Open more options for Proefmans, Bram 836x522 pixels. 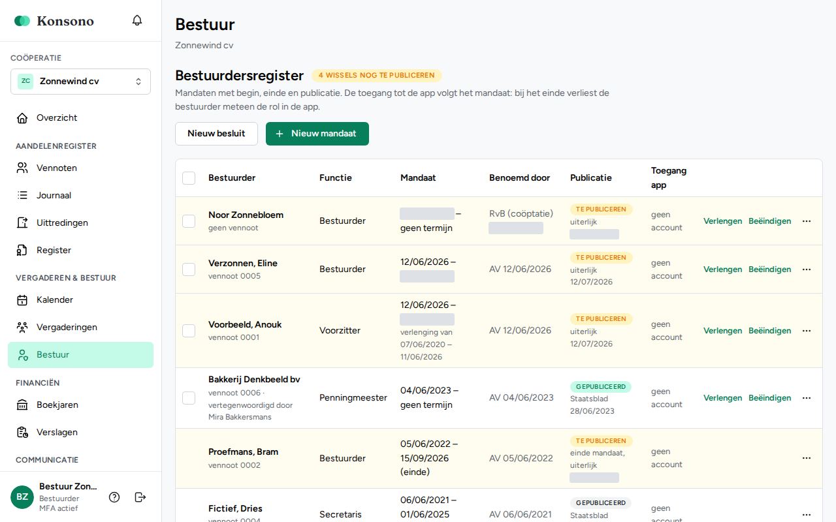click(x=807, y=458)
